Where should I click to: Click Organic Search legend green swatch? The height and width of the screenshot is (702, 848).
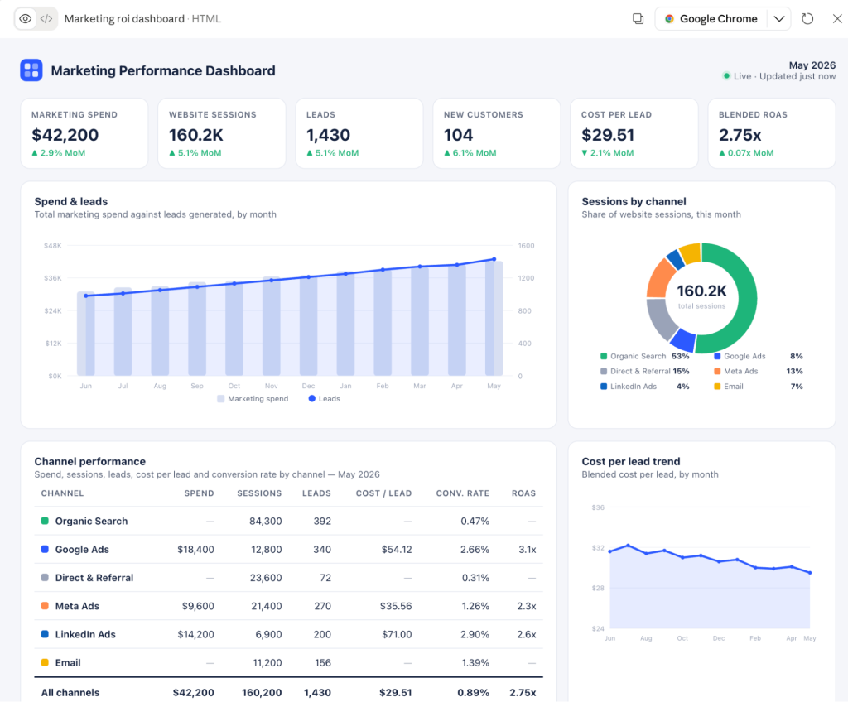click(604, 357)
